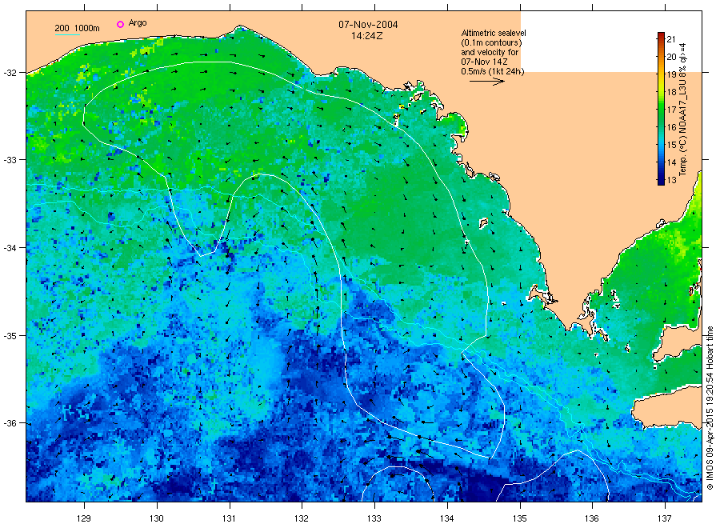
Task: Click the velocity scale reference arrow
Action: pos(486,82)
